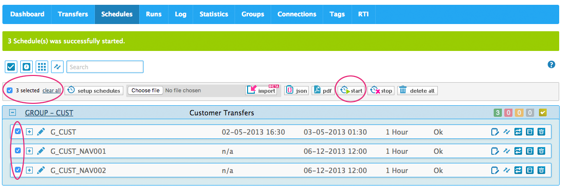Click transfer arrows icon in G_CUST_NAV002 row
The height and width of the screenshot is (186, 564).
coord(518,170)
